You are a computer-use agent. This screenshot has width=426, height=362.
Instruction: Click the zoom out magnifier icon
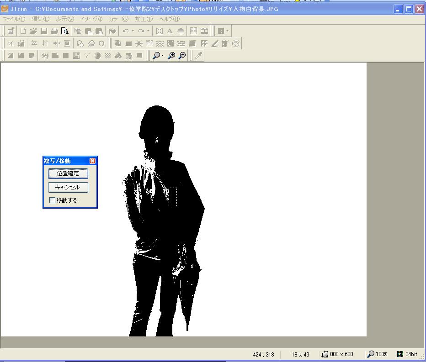182,56
